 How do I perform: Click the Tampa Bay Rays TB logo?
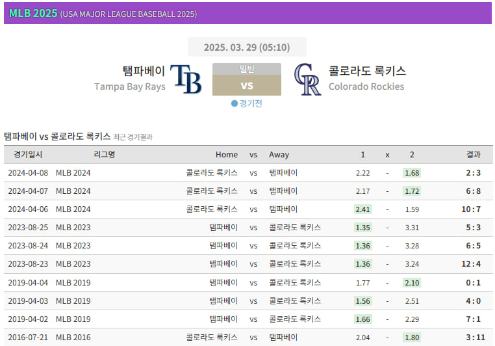coord(186,79)
